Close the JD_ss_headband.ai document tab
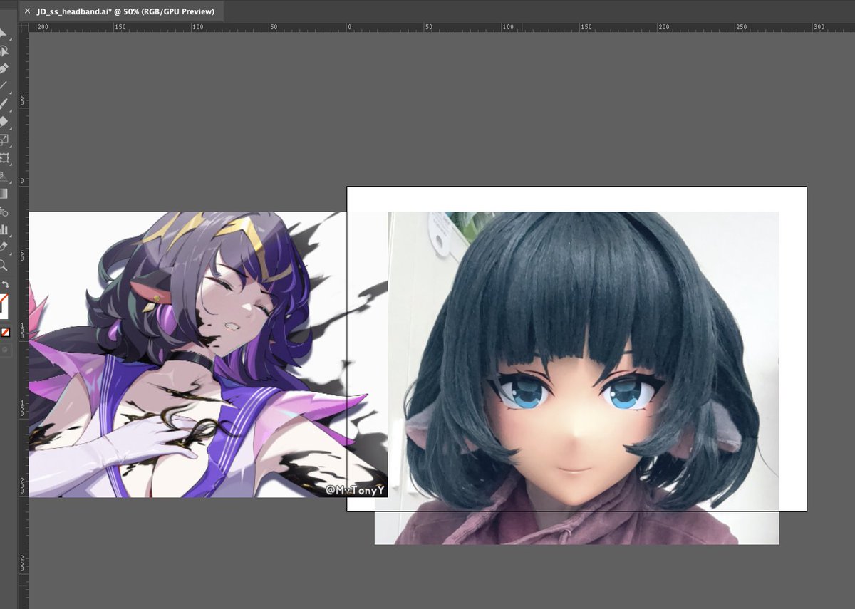 click(x=27, y=11)
